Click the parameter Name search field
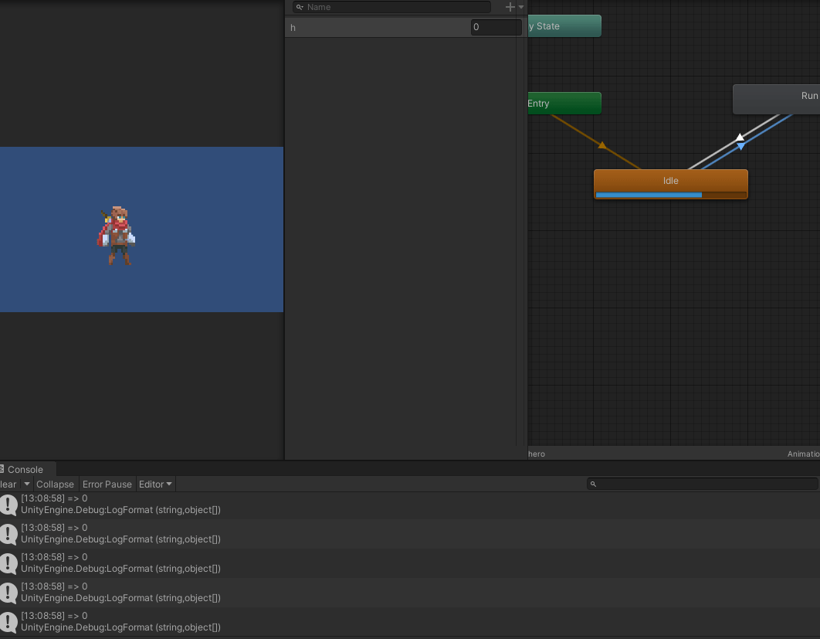The height and width of the screenshot is (639, 820). pos(391,7)
